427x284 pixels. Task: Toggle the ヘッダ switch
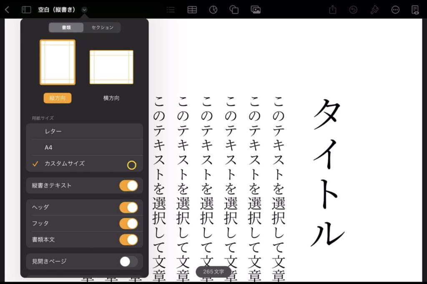click(x=128, y=208)
